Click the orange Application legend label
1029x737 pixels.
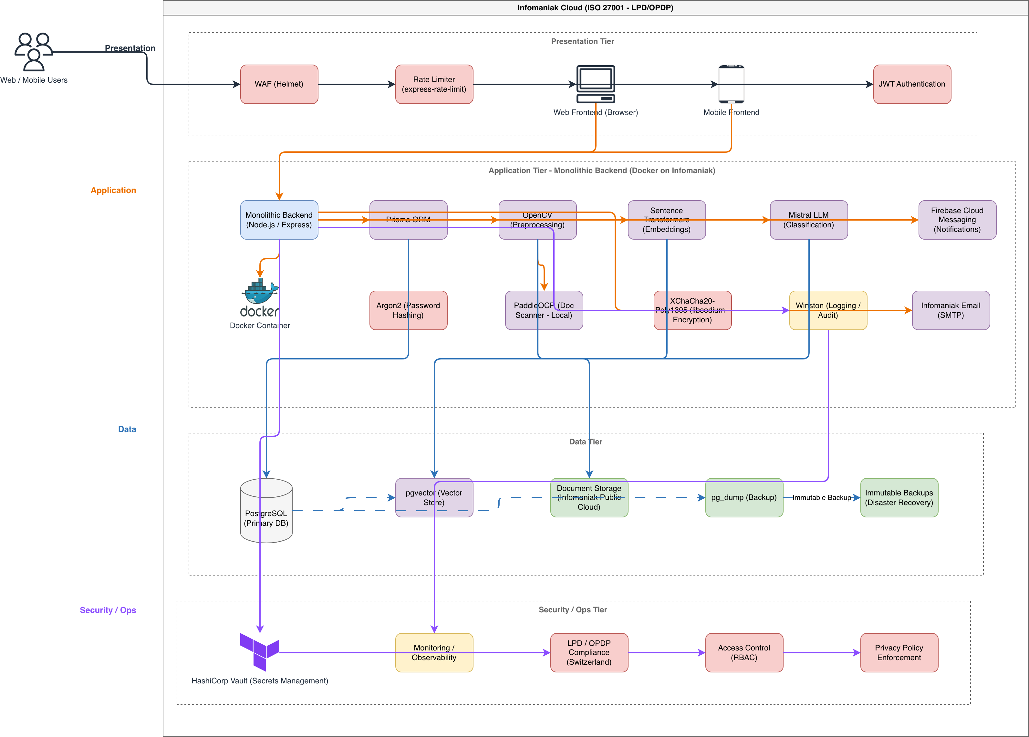point(113,190)
